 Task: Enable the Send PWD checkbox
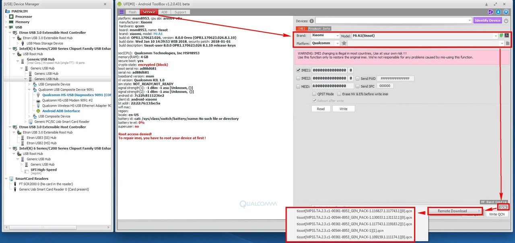pos(358,78)
